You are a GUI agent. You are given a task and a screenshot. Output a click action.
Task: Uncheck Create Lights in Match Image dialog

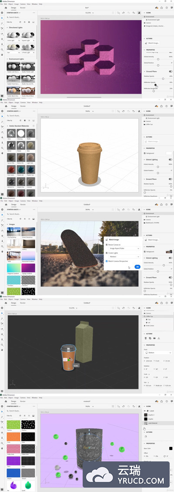[107, 253]
